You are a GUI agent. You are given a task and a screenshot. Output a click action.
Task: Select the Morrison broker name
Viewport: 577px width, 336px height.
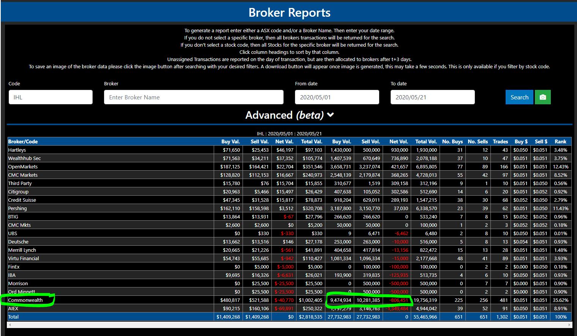point(18,283)
